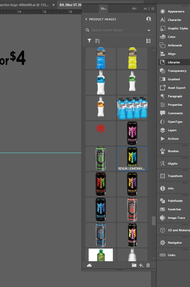Switch to the Act... panel tab

pos(134,8)
